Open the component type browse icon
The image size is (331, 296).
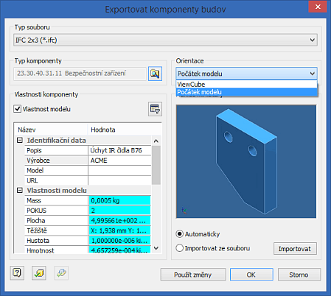tap(155, 74)
